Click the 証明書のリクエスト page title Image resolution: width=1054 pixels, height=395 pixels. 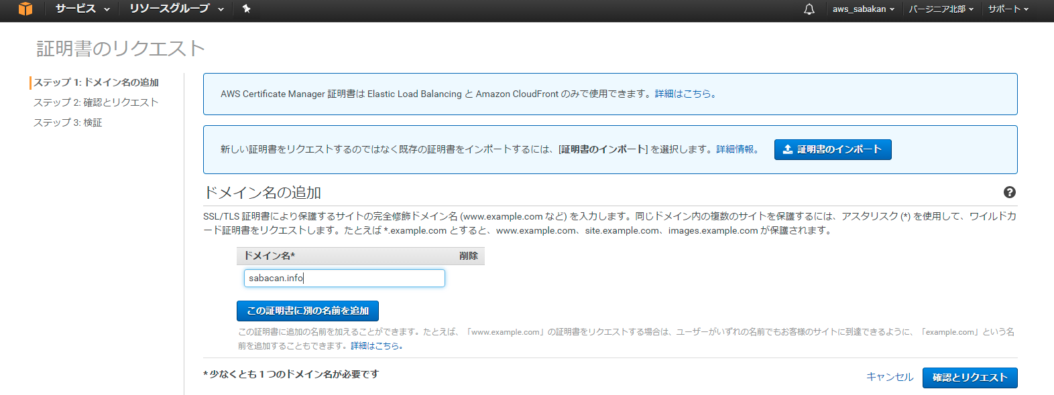(121, 48)
